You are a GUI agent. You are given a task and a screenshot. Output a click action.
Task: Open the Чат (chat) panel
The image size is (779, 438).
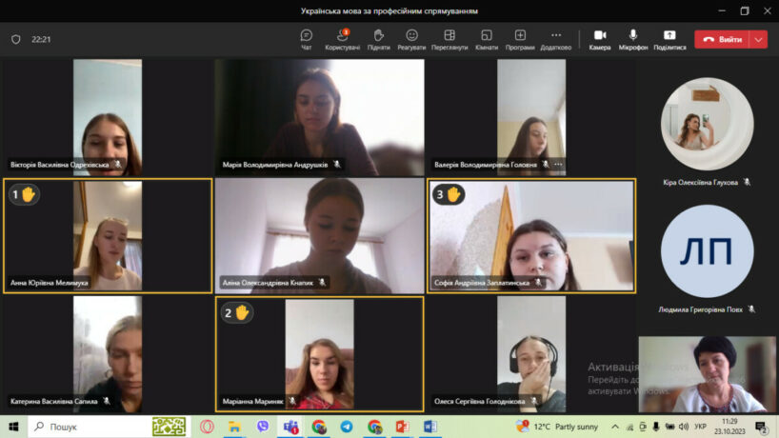[x=307, y=39]
